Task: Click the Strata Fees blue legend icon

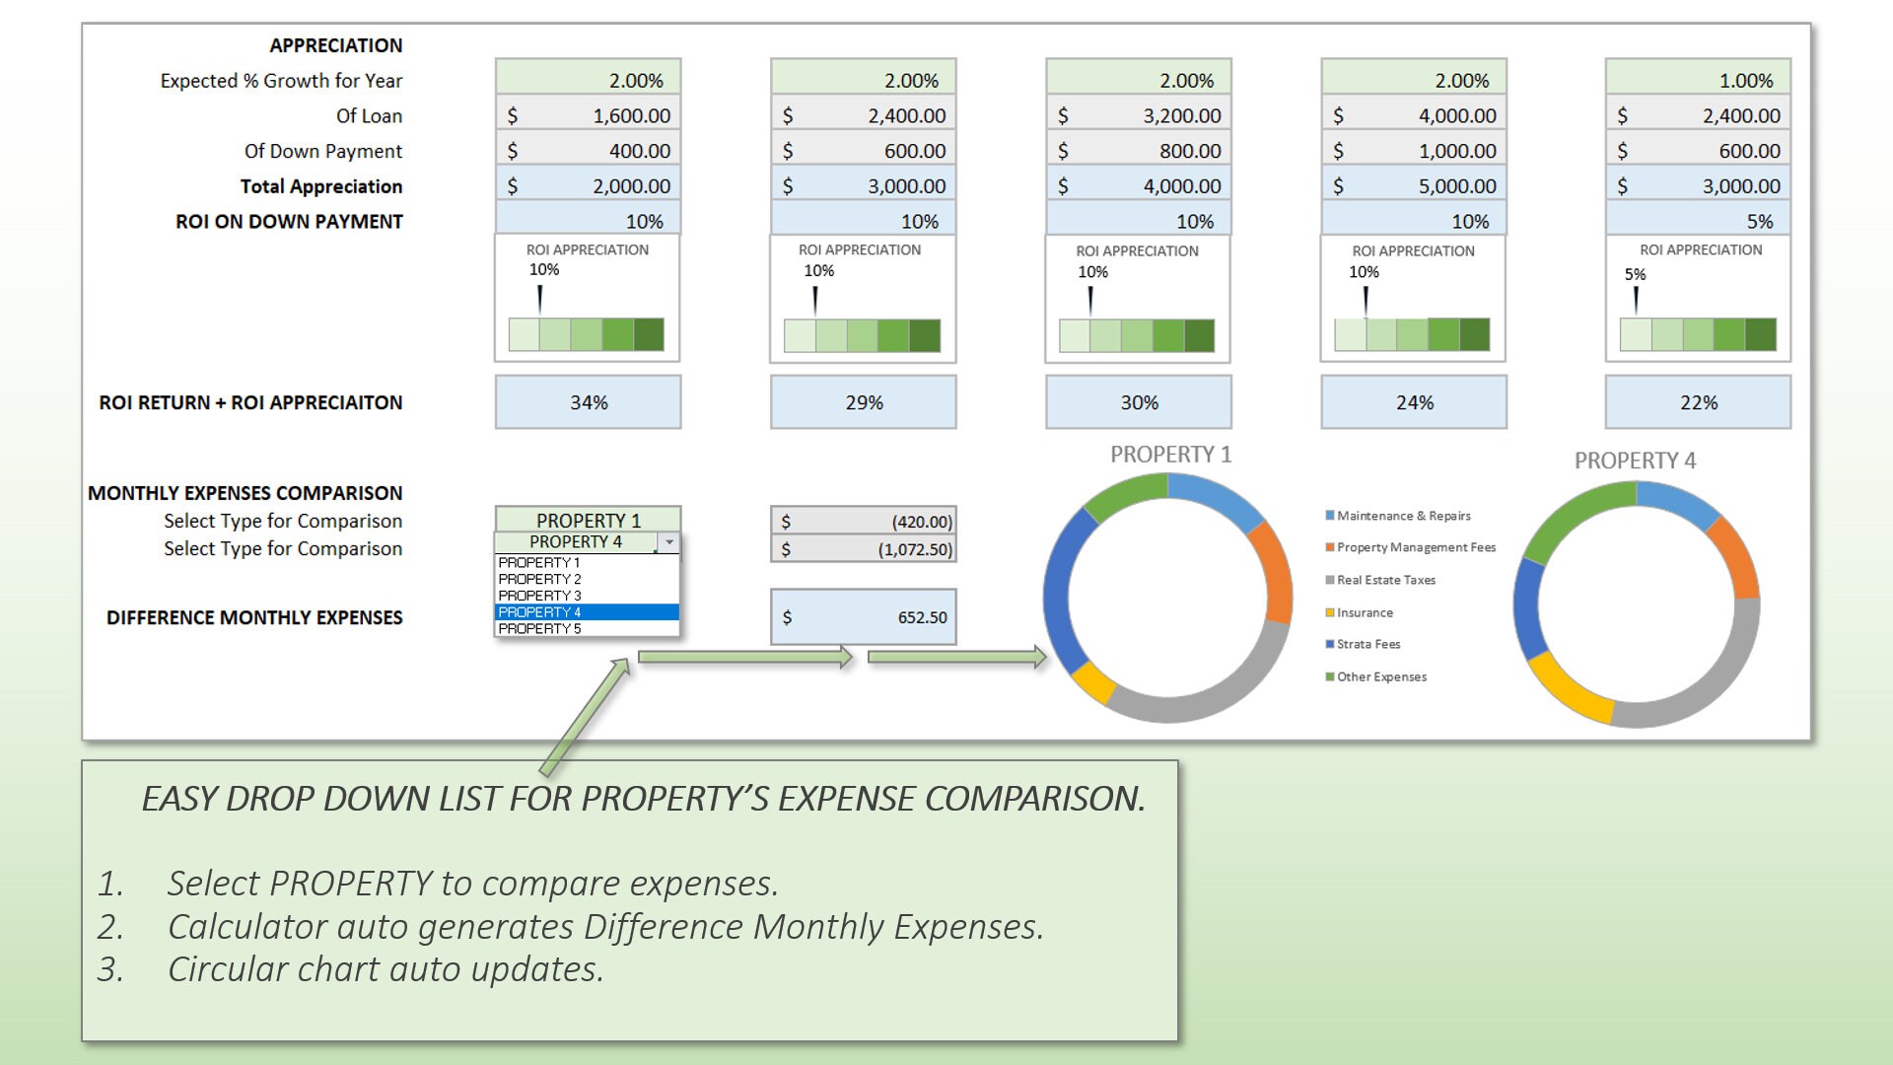Action: point(1329,644)
